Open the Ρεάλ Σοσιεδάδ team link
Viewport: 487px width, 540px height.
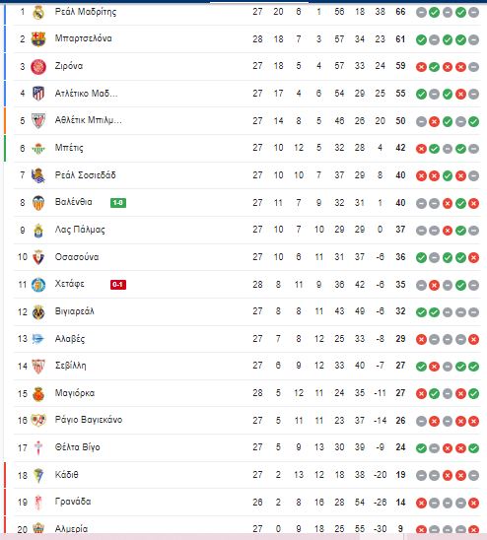coord(85,175)
